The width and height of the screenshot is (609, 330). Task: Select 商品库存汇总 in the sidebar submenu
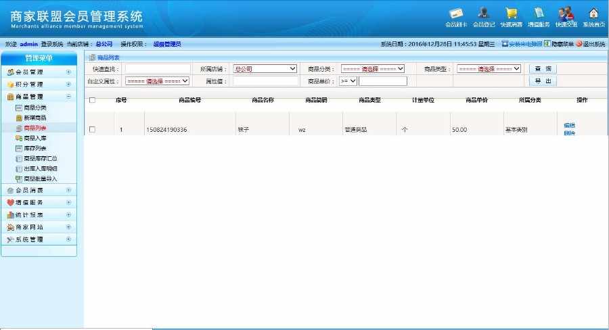[41, 158]
